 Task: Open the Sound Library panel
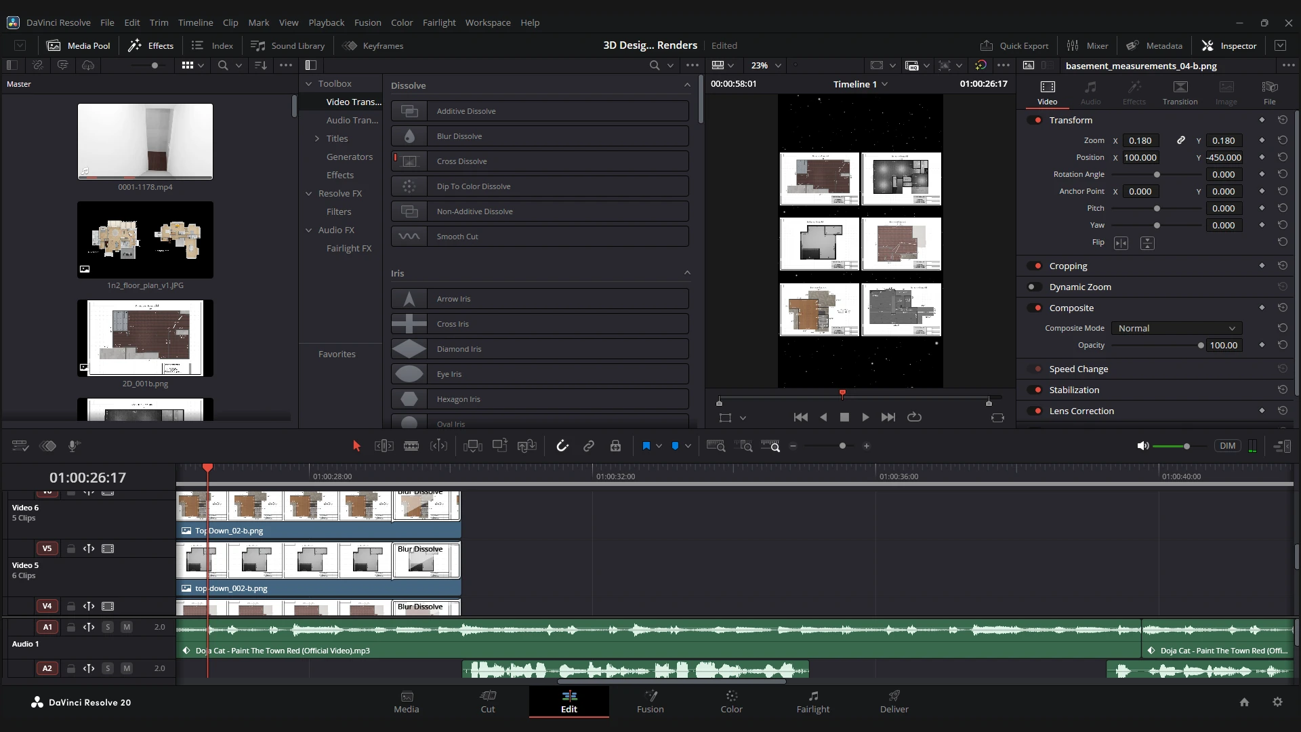click(288, 45)
